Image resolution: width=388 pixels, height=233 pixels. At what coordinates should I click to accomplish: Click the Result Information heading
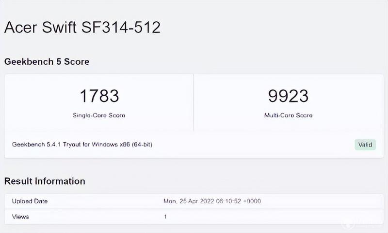45,181
